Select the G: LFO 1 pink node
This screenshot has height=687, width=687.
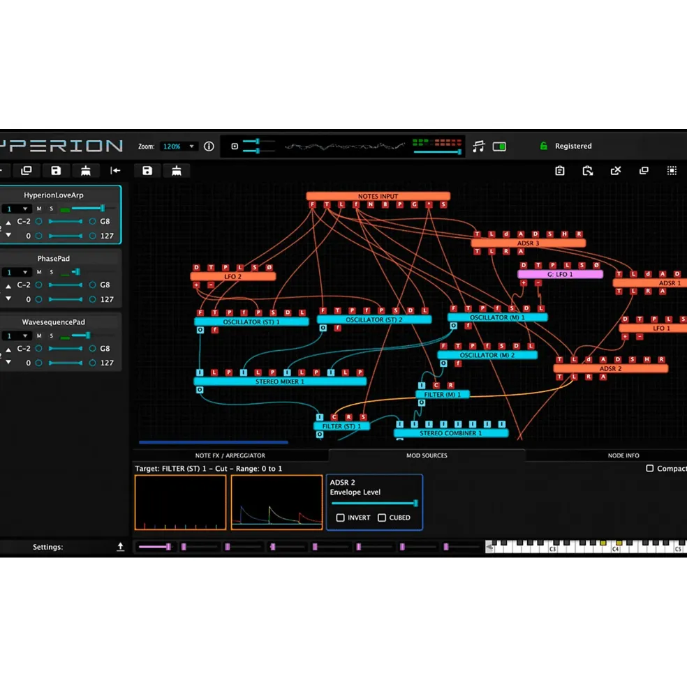pos(560,274)
